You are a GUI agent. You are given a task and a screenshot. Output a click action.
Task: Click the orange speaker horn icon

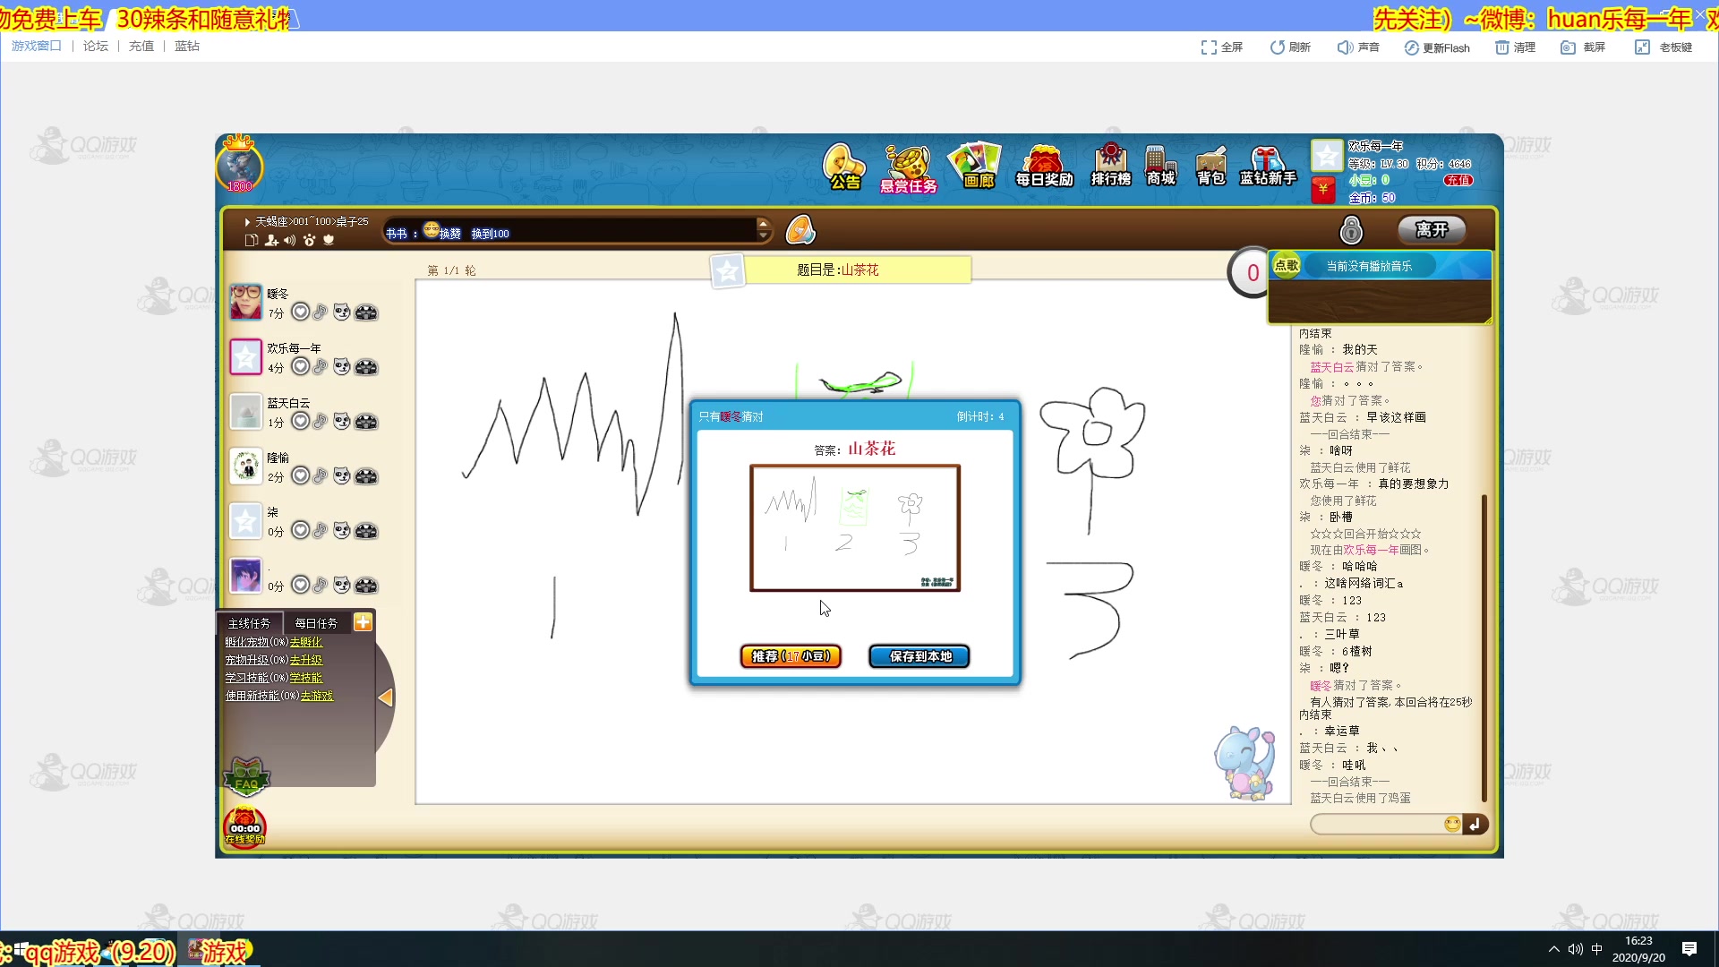[800, 231]
